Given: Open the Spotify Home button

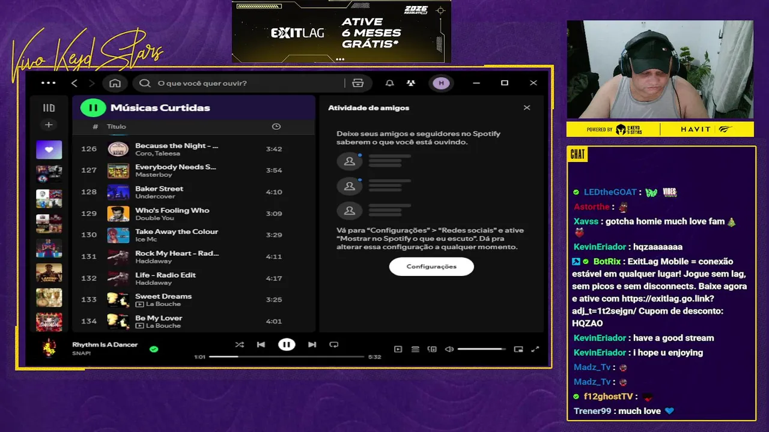Looking at the screenshot, I should pyautogui.click(x=115, y=83).
